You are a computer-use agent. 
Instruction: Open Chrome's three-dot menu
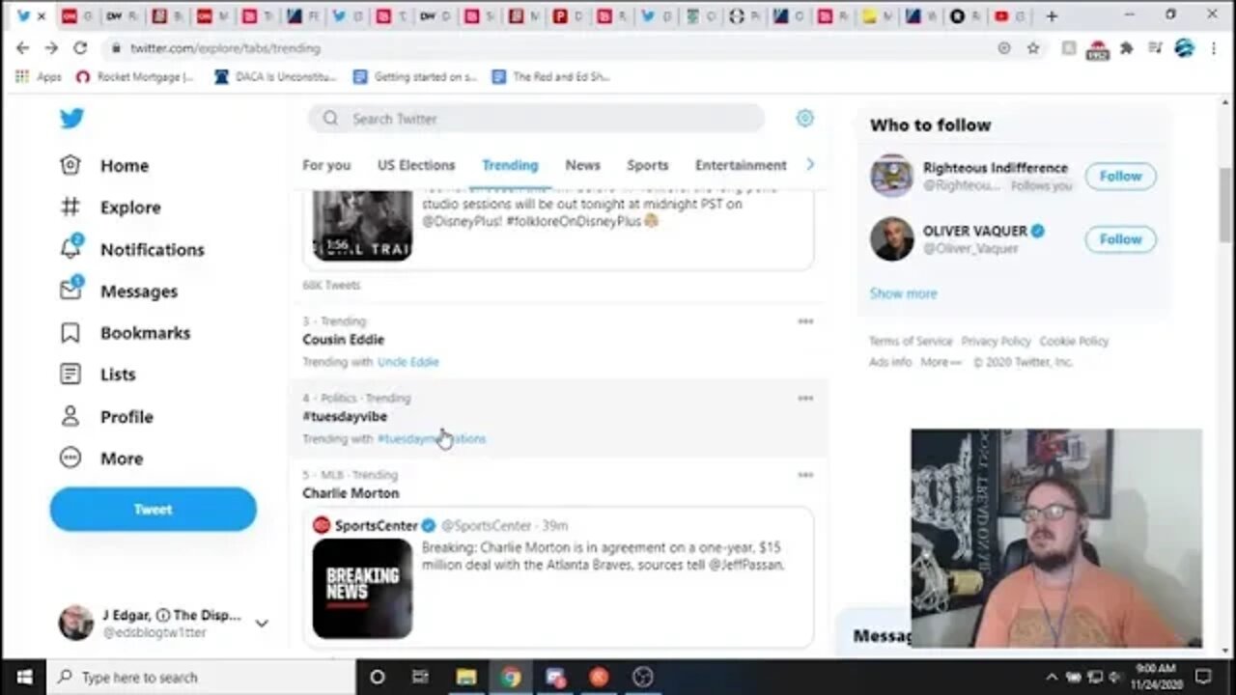(x=1214, y=47)
